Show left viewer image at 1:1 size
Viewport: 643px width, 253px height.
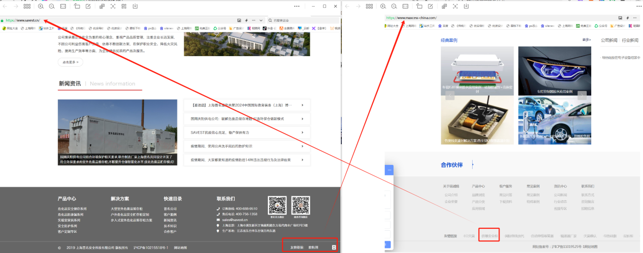[63, 6]
